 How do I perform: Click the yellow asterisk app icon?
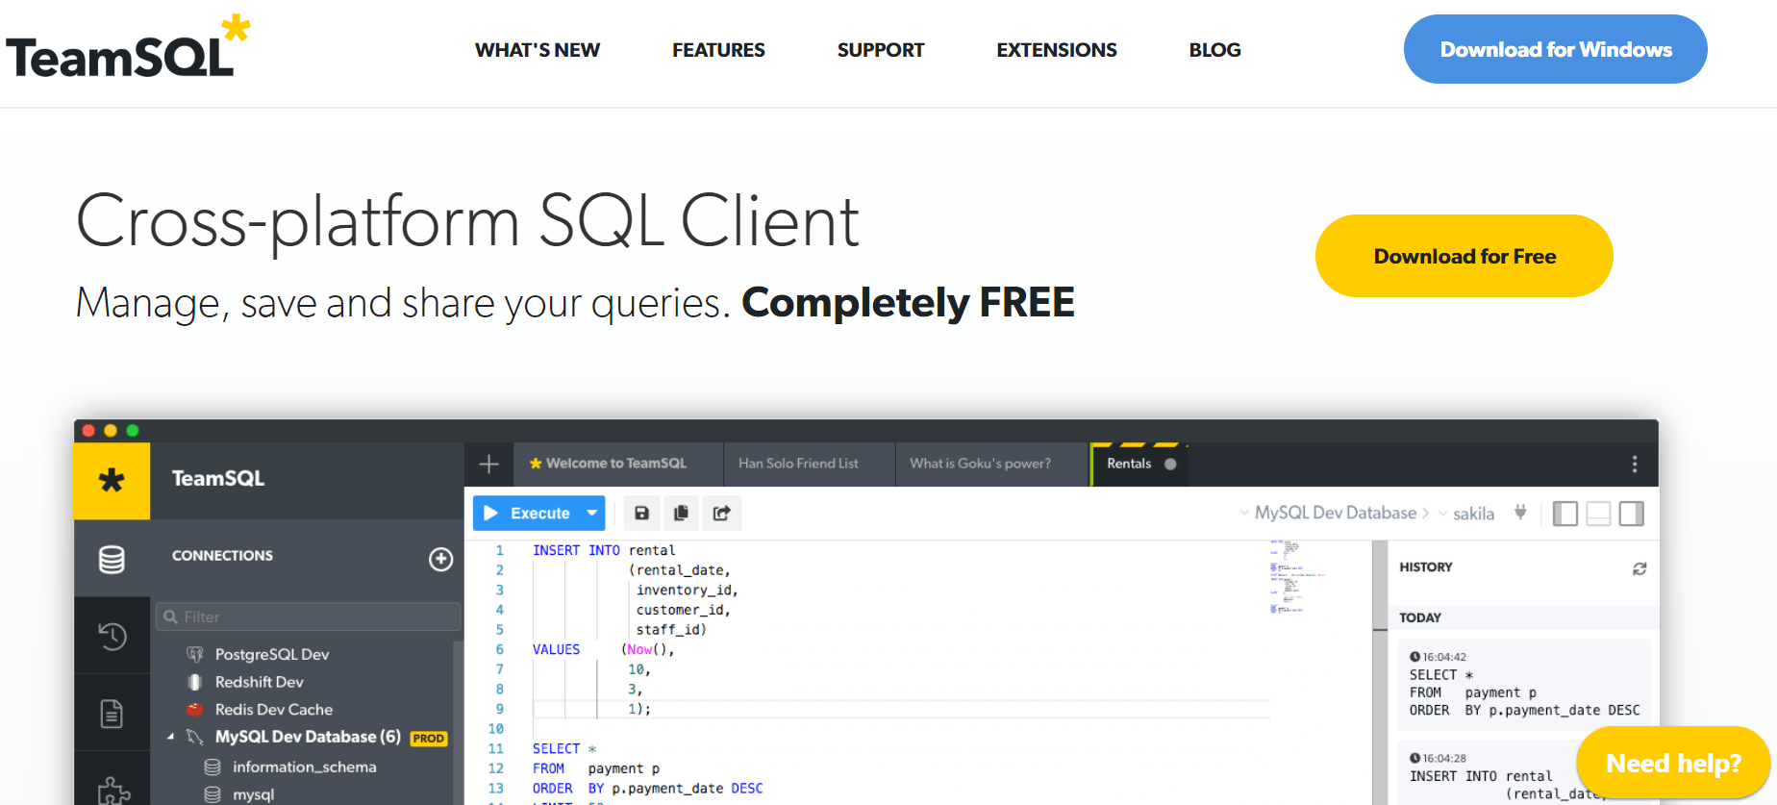[112, 480]
